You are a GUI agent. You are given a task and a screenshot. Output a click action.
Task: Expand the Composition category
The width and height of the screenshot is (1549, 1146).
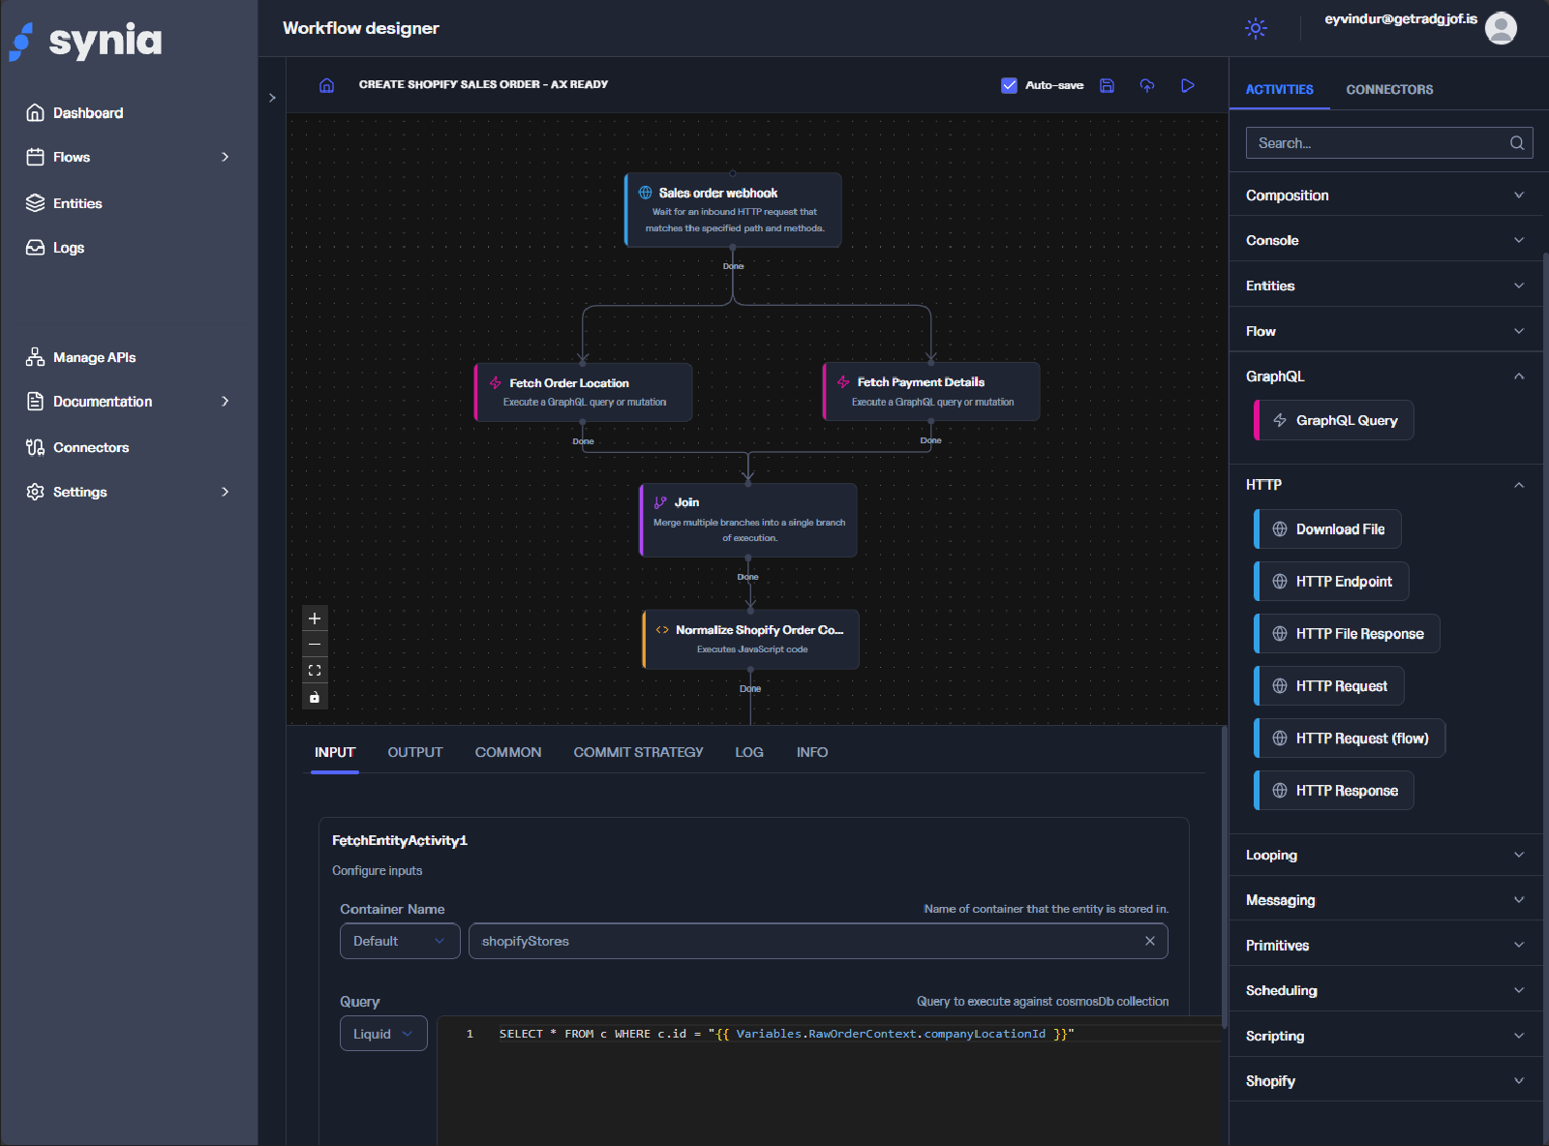(x=1385, y=196)
